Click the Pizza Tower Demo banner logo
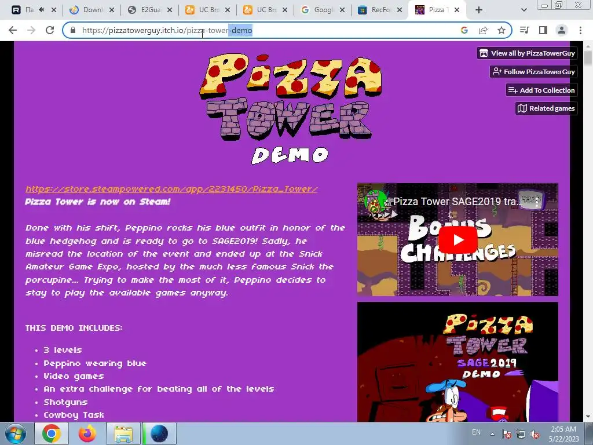The image size is (593, 445). tap(290, 108)
